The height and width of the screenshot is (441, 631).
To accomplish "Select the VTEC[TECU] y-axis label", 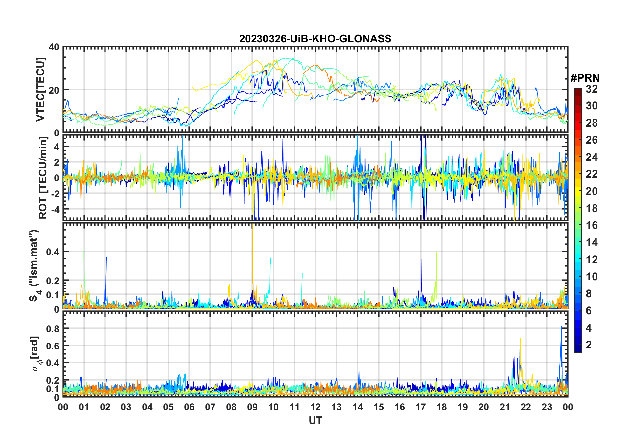I will (x=40, y=90).
